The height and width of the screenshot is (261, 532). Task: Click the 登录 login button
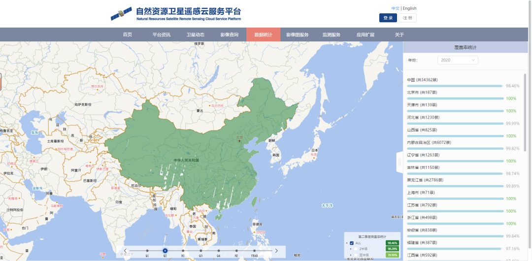388,18
